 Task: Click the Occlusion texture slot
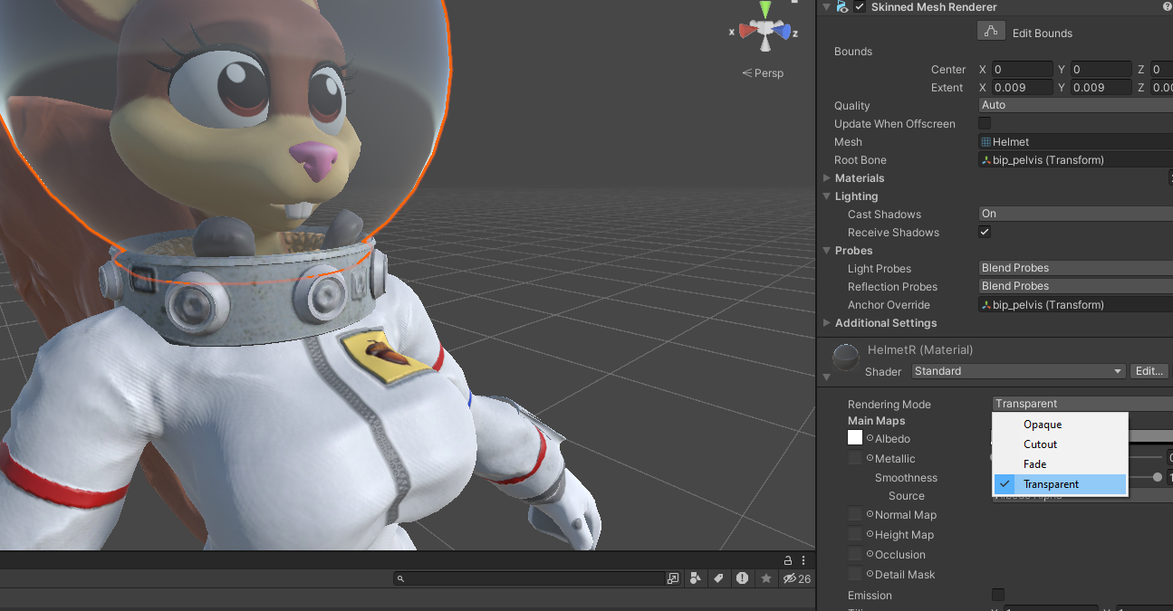coord(855,554)
